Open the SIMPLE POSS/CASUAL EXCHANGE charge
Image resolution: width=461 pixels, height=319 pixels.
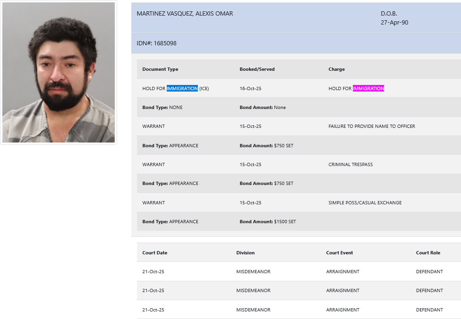click(x=365, y=203)
